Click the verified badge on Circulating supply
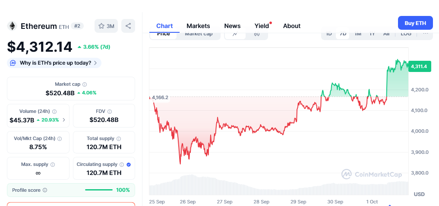 coord(129,165)
